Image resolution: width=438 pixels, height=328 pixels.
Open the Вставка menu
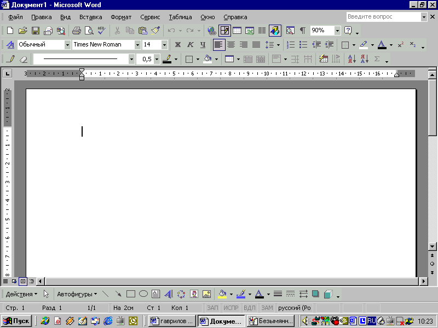[90, 17]
